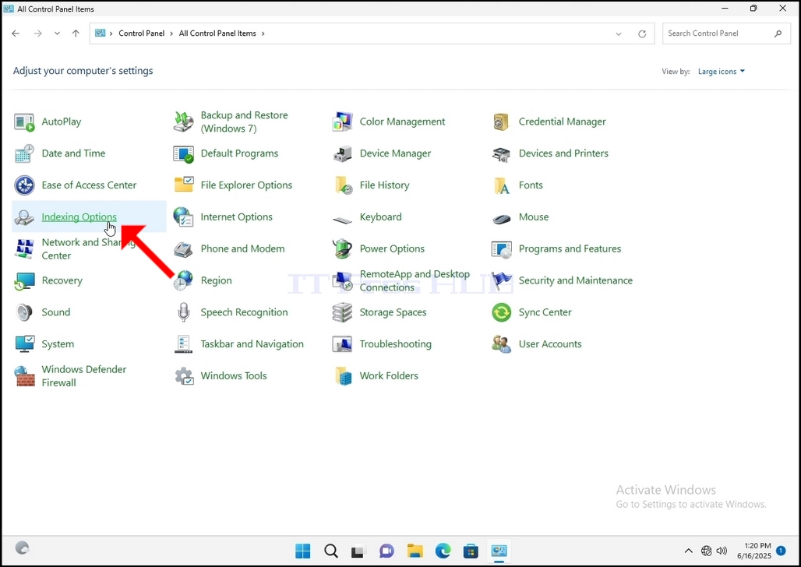Viewport: 801px width, 567px height.
Task: Click the taskbar Search magnifier icon
Action: [331, 551]
